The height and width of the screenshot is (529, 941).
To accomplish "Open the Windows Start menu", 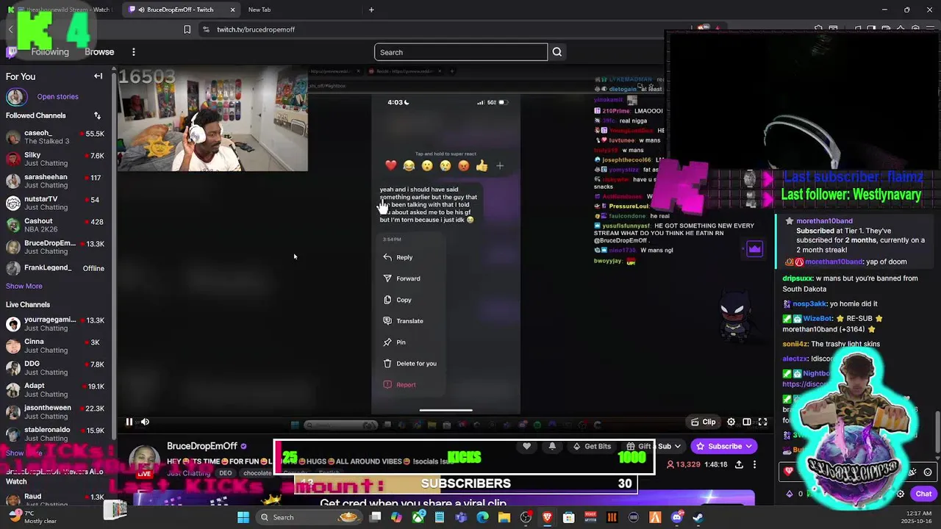I will [x=243, y=517].
